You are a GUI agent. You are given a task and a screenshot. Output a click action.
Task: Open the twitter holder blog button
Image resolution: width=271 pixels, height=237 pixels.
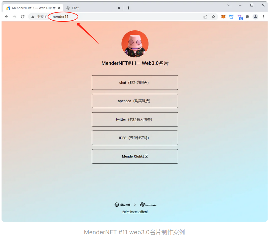(x=135, y=119)
